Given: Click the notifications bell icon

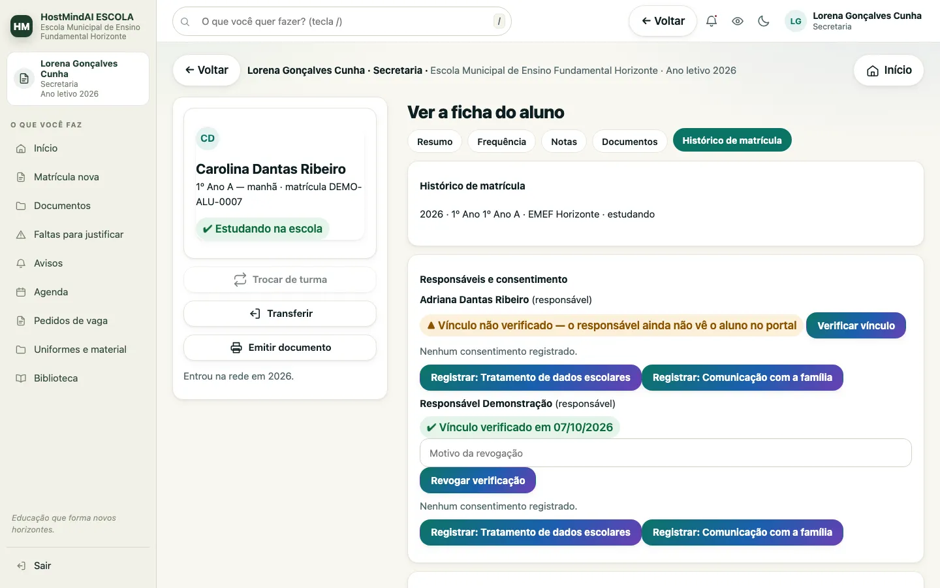Looking at the screenshot, I should [x=712, y=21].
